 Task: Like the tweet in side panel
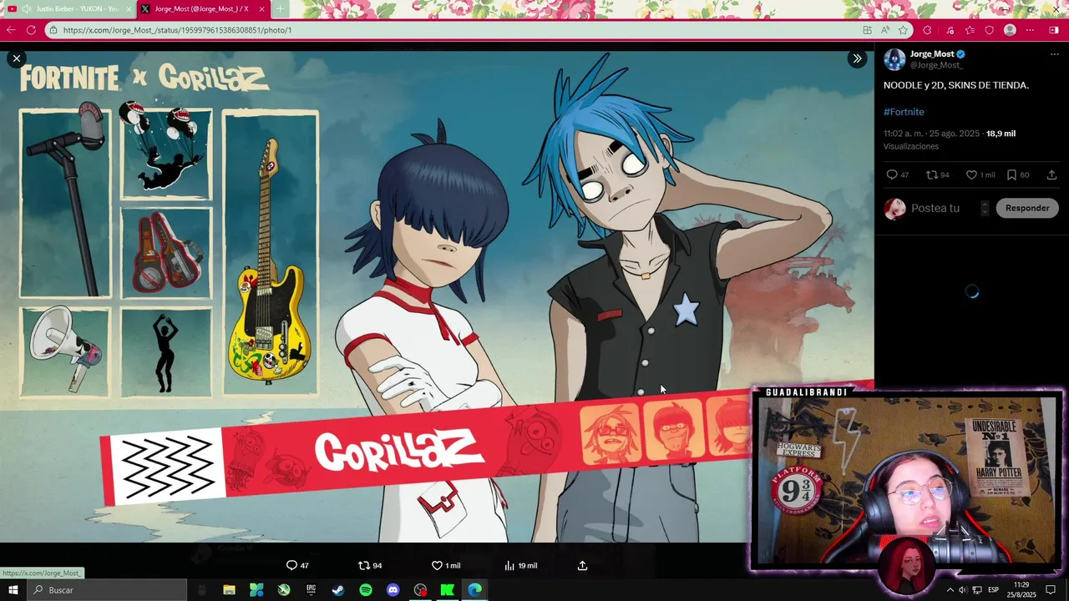(971, 175)
